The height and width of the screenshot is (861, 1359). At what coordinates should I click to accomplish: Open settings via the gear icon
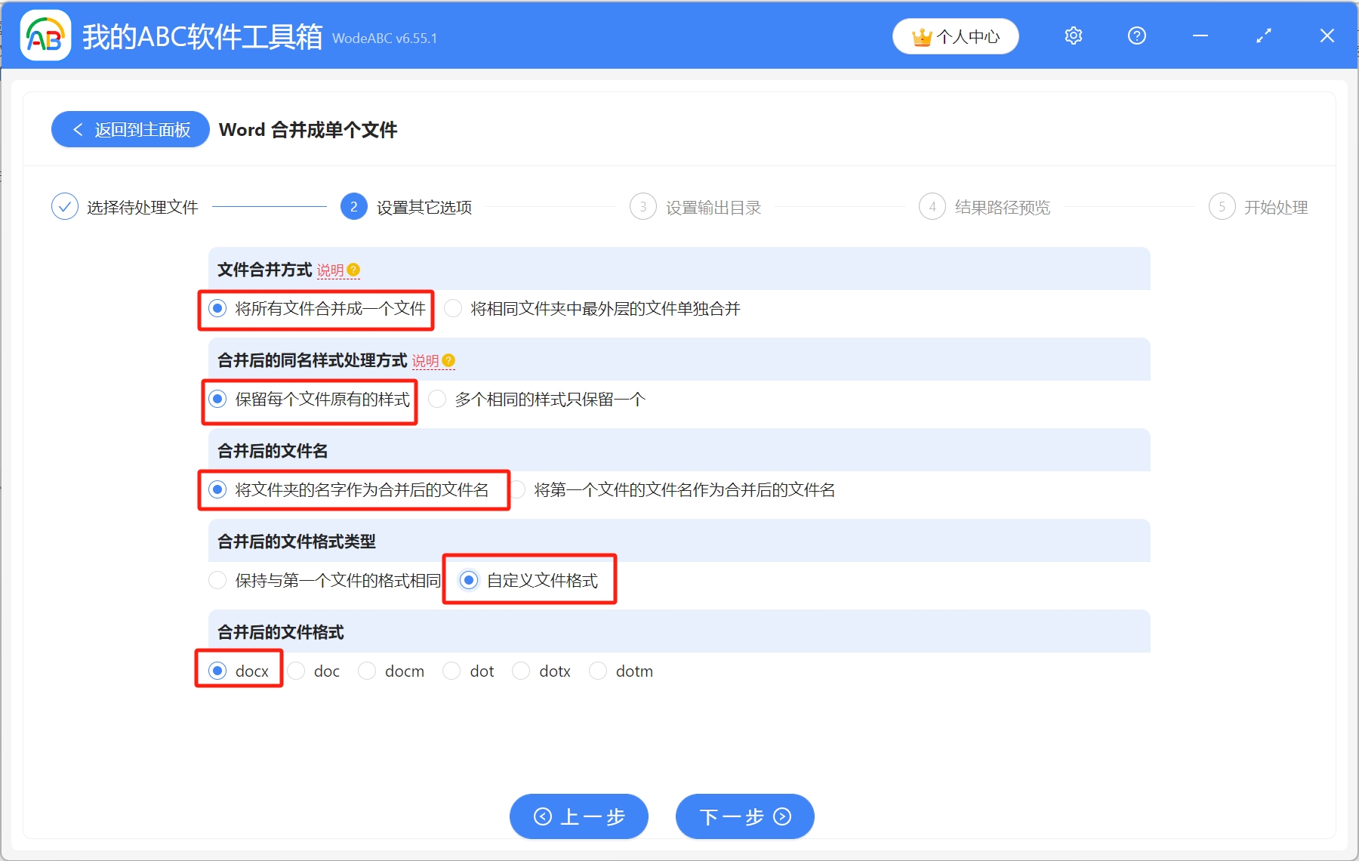[1073, 35]
